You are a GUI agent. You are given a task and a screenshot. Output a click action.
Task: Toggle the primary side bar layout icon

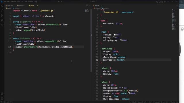tap(157, 2)
